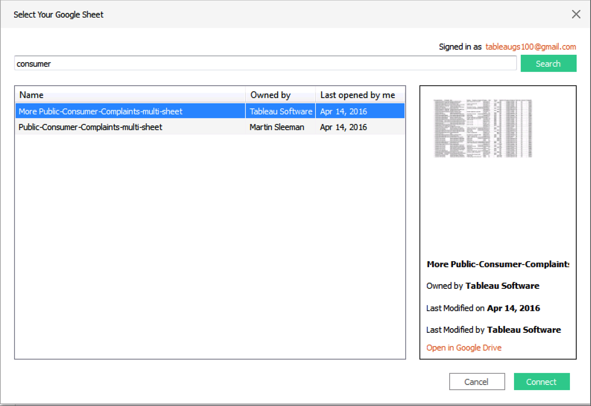Click the green Connect button

[541, 382]
